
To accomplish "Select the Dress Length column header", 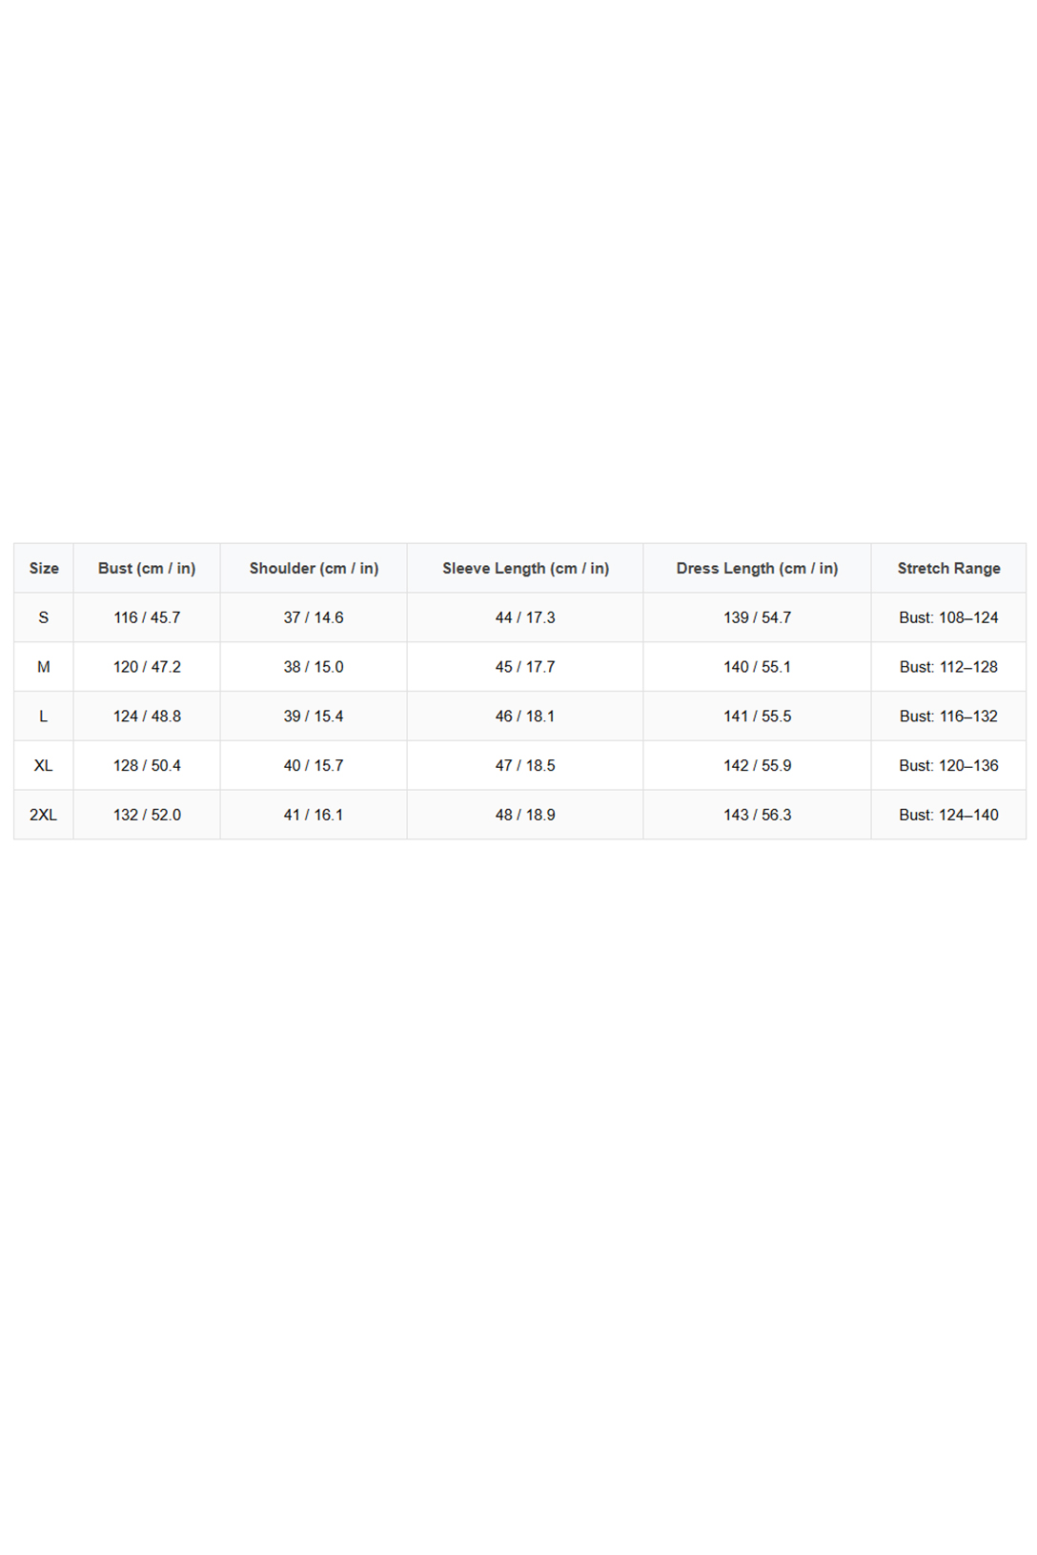I will (x=757, y=568).
